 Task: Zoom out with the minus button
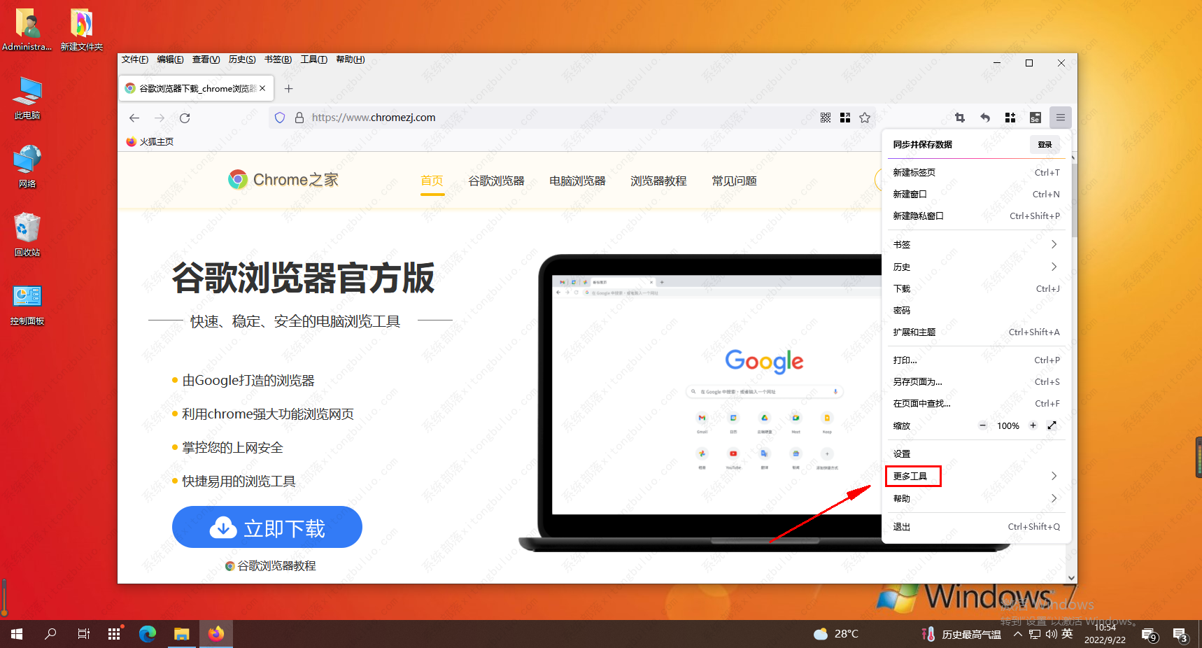[982, 425]
